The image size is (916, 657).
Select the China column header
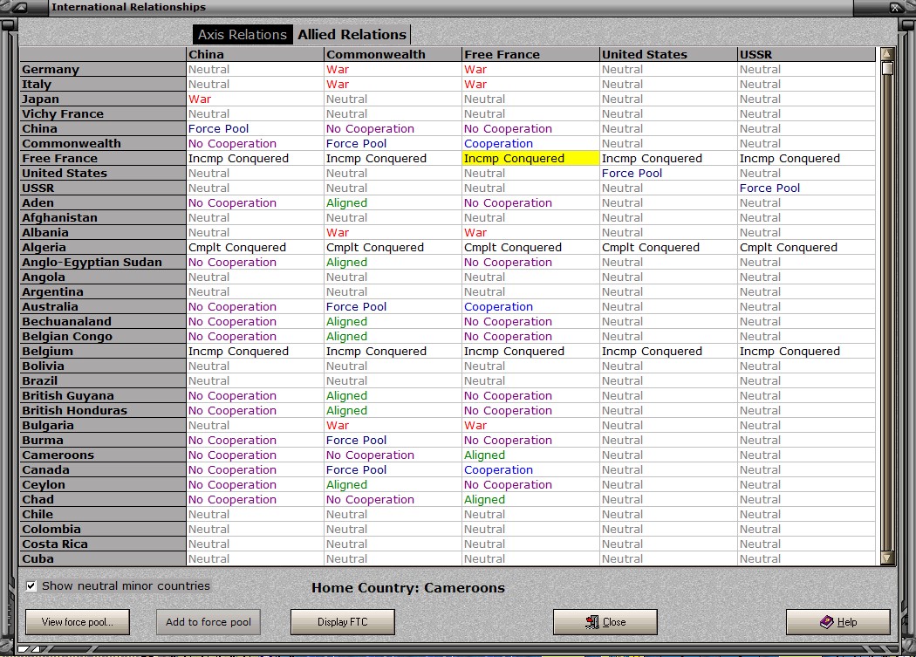[255, 54]
